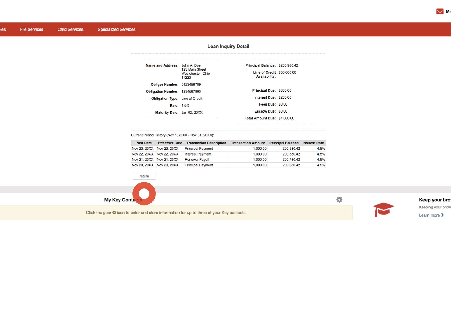The height and width of the screenshot is (316, 451).
Task: Click the return button below the history table
Action: [144, 176]
